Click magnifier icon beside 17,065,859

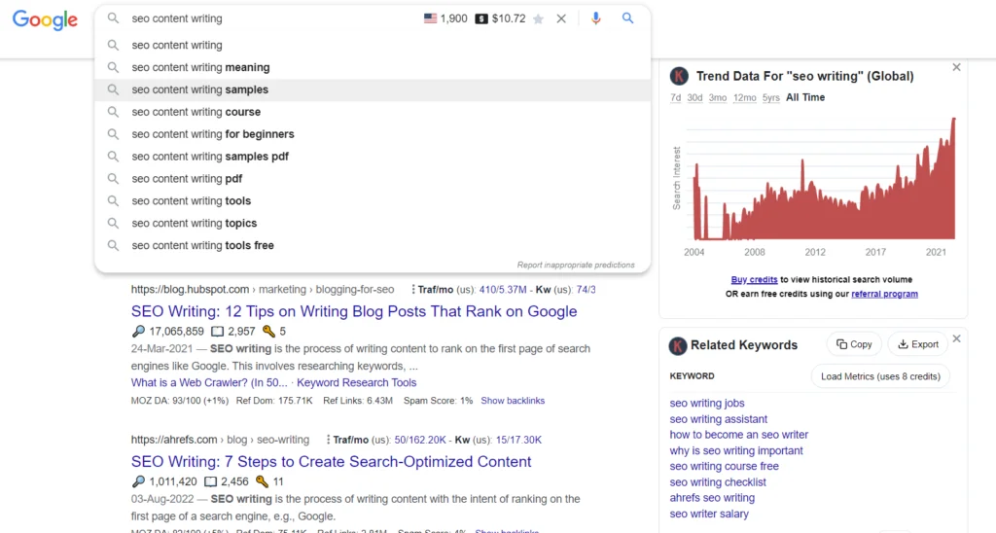click(138, 331)
